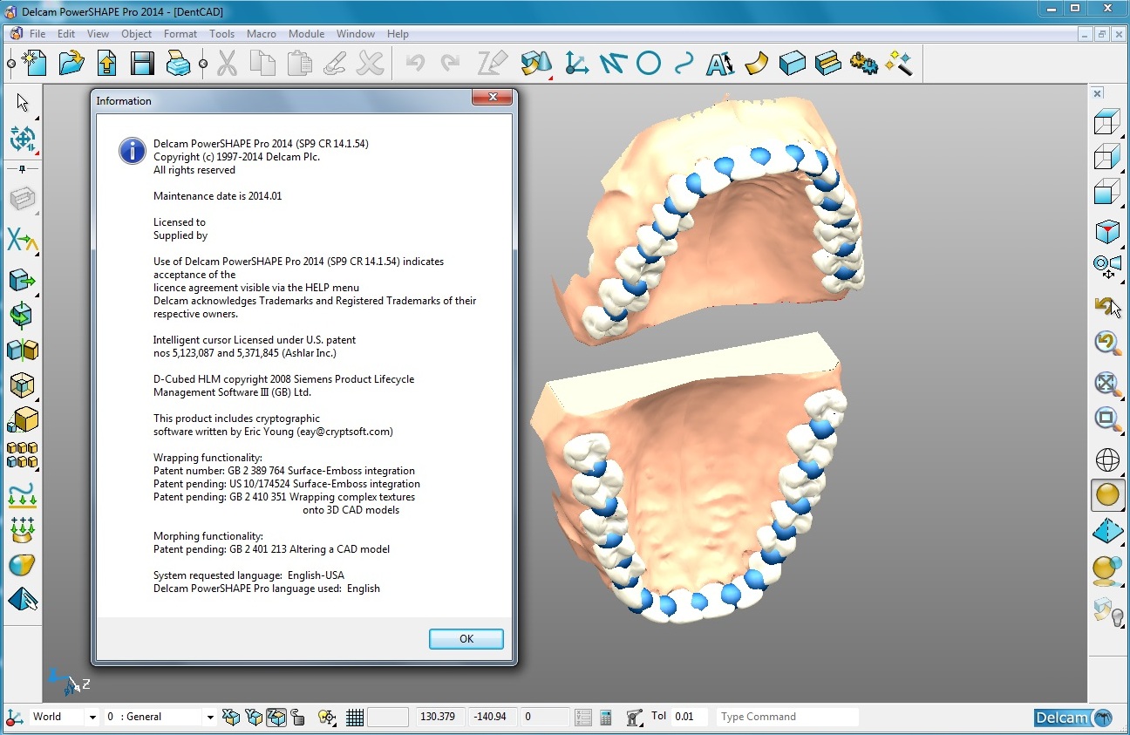
Task: Click the Cut scissors icon
Action: (227, 63)
